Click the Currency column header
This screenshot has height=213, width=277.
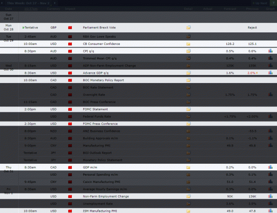53,9
